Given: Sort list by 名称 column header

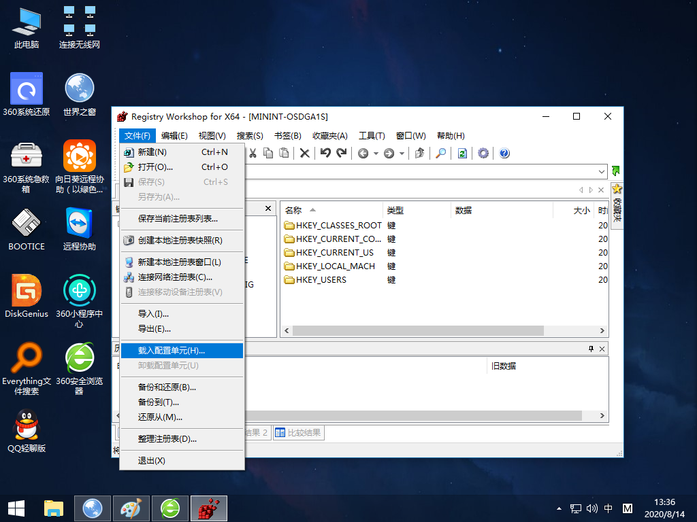Looking at the screenshot, I should 331,211.
